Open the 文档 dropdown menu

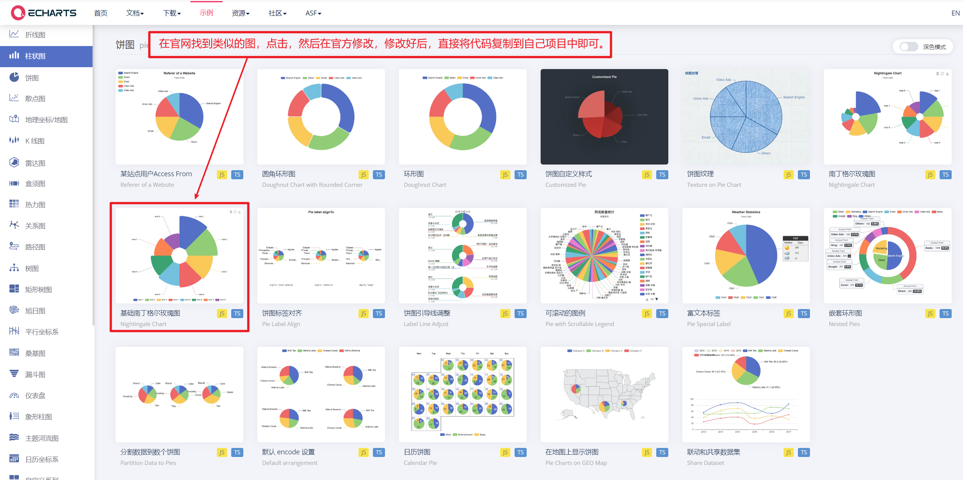pyautogui.click(x=134, y=13)
